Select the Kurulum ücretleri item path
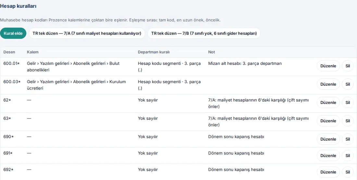Screen dimensions: 357x180 point(76,85)
